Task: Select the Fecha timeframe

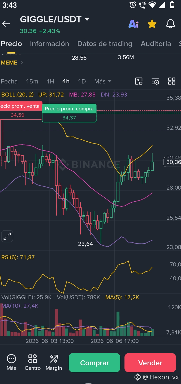Action: (9, 81)
